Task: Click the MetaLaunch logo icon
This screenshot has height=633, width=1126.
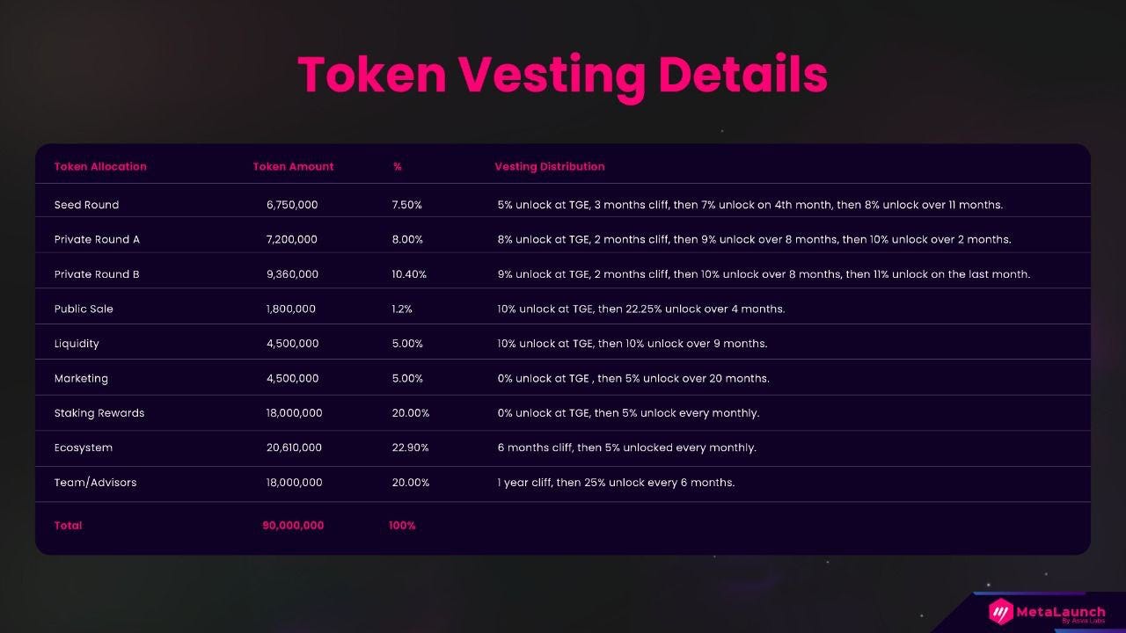Action: tap(1000, 612)
